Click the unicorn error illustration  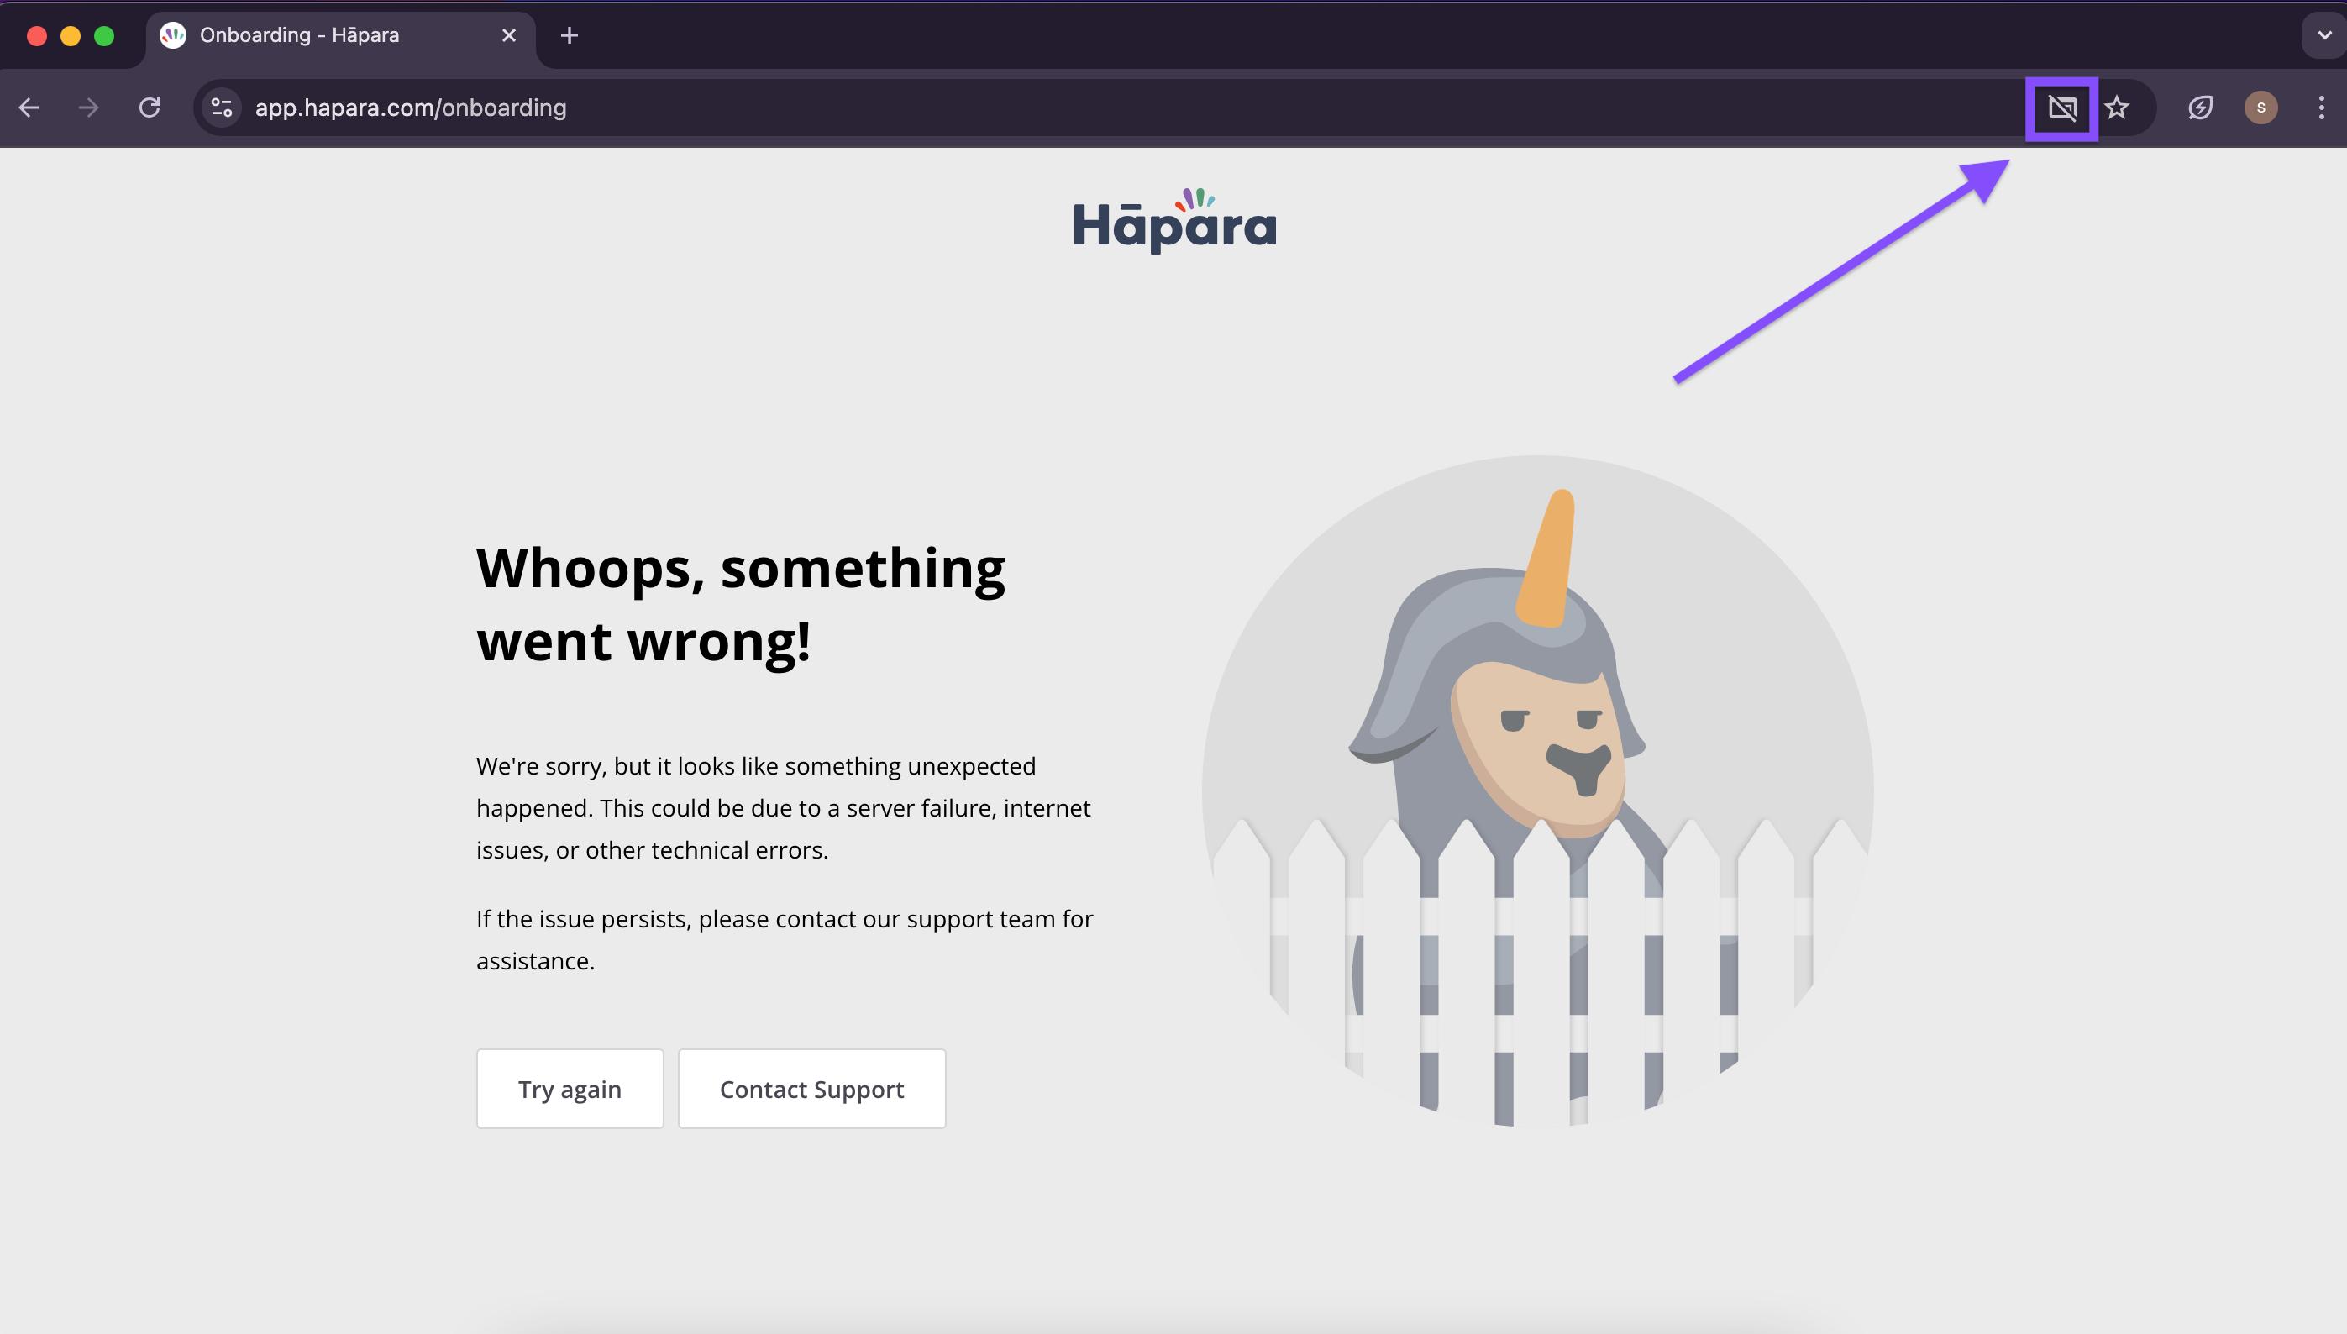click(1537, 790)
